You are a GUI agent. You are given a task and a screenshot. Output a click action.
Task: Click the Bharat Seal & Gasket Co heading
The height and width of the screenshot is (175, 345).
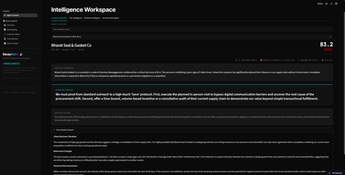(71, 45)
